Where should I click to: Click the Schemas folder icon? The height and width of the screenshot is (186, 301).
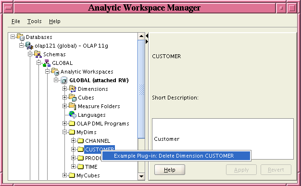tap(38, 54)
